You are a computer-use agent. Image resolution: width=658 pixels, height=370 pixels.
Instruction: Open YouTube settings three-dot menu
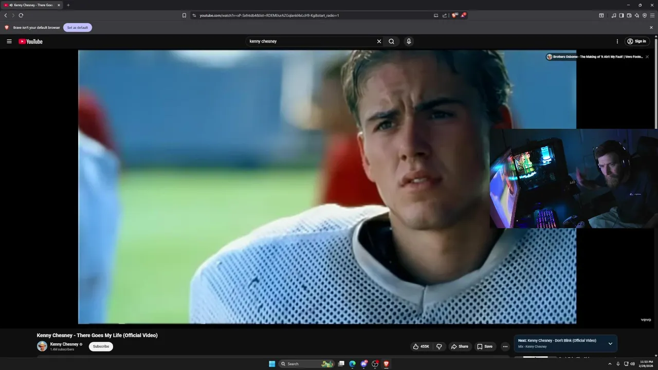click(617, 41)
